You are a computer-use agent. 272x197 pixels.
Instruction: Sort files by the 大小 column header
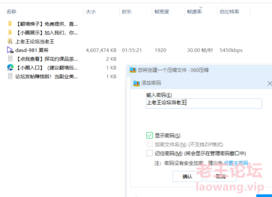tap(91, 12)
